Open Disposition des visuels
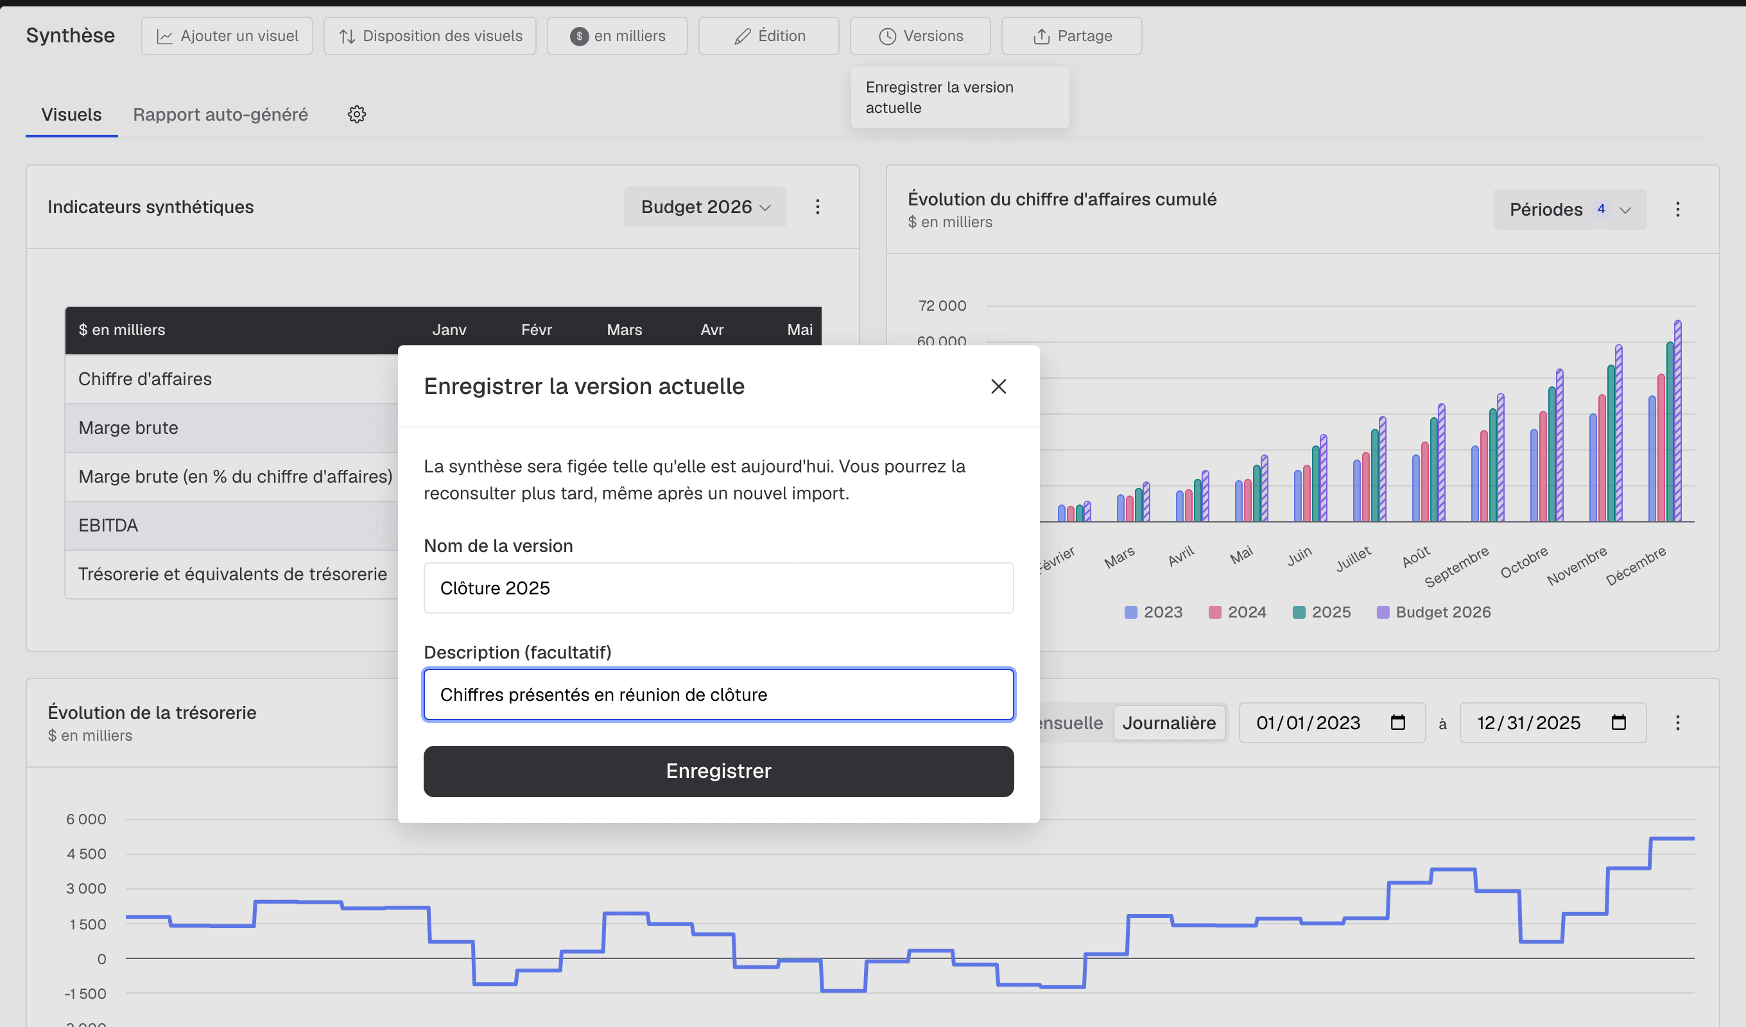The height and width of the screenshot is (1027, 1746). coord(429,36)
